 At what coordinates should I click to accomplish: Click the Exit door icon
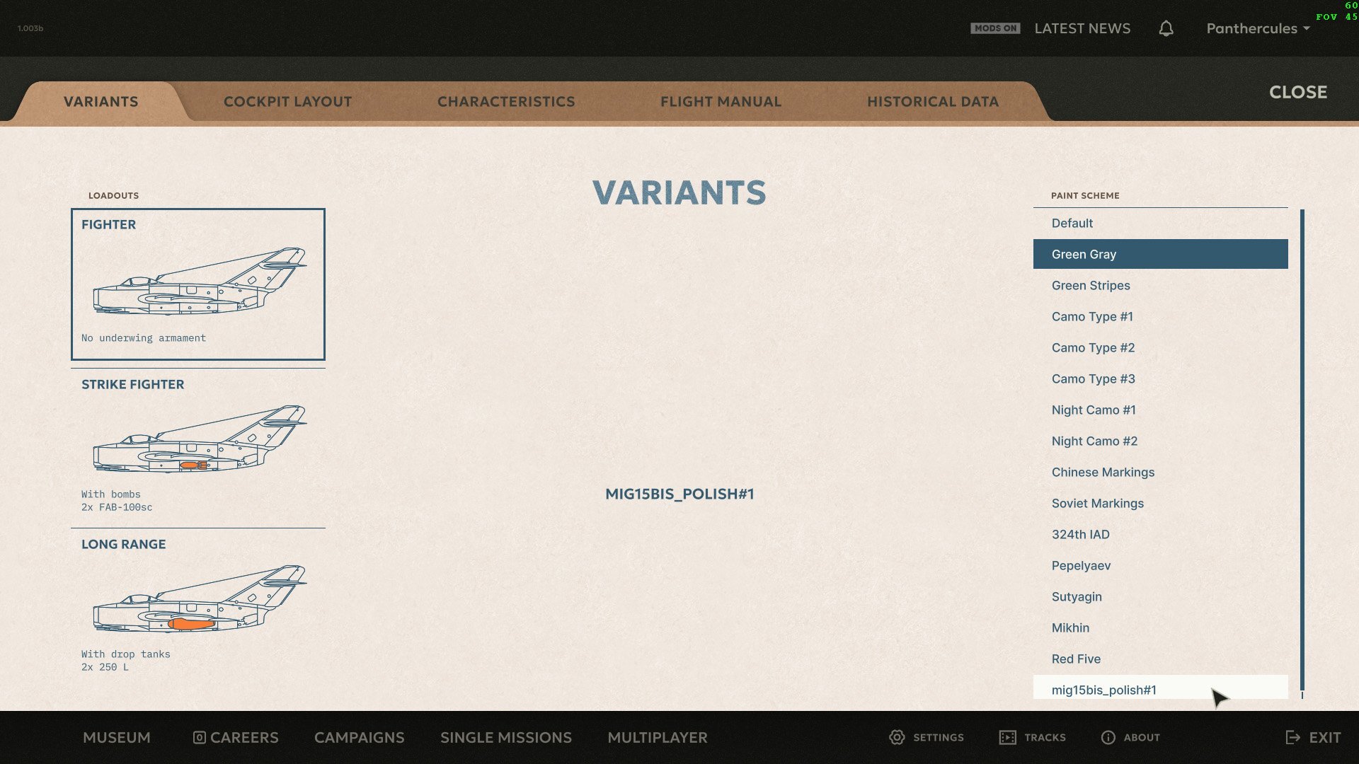(1292, 737)
